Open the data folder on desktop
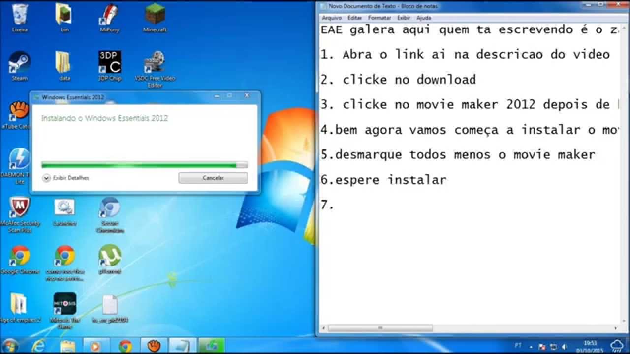Screen dimensions: 630x354 (x=64, y=66)
